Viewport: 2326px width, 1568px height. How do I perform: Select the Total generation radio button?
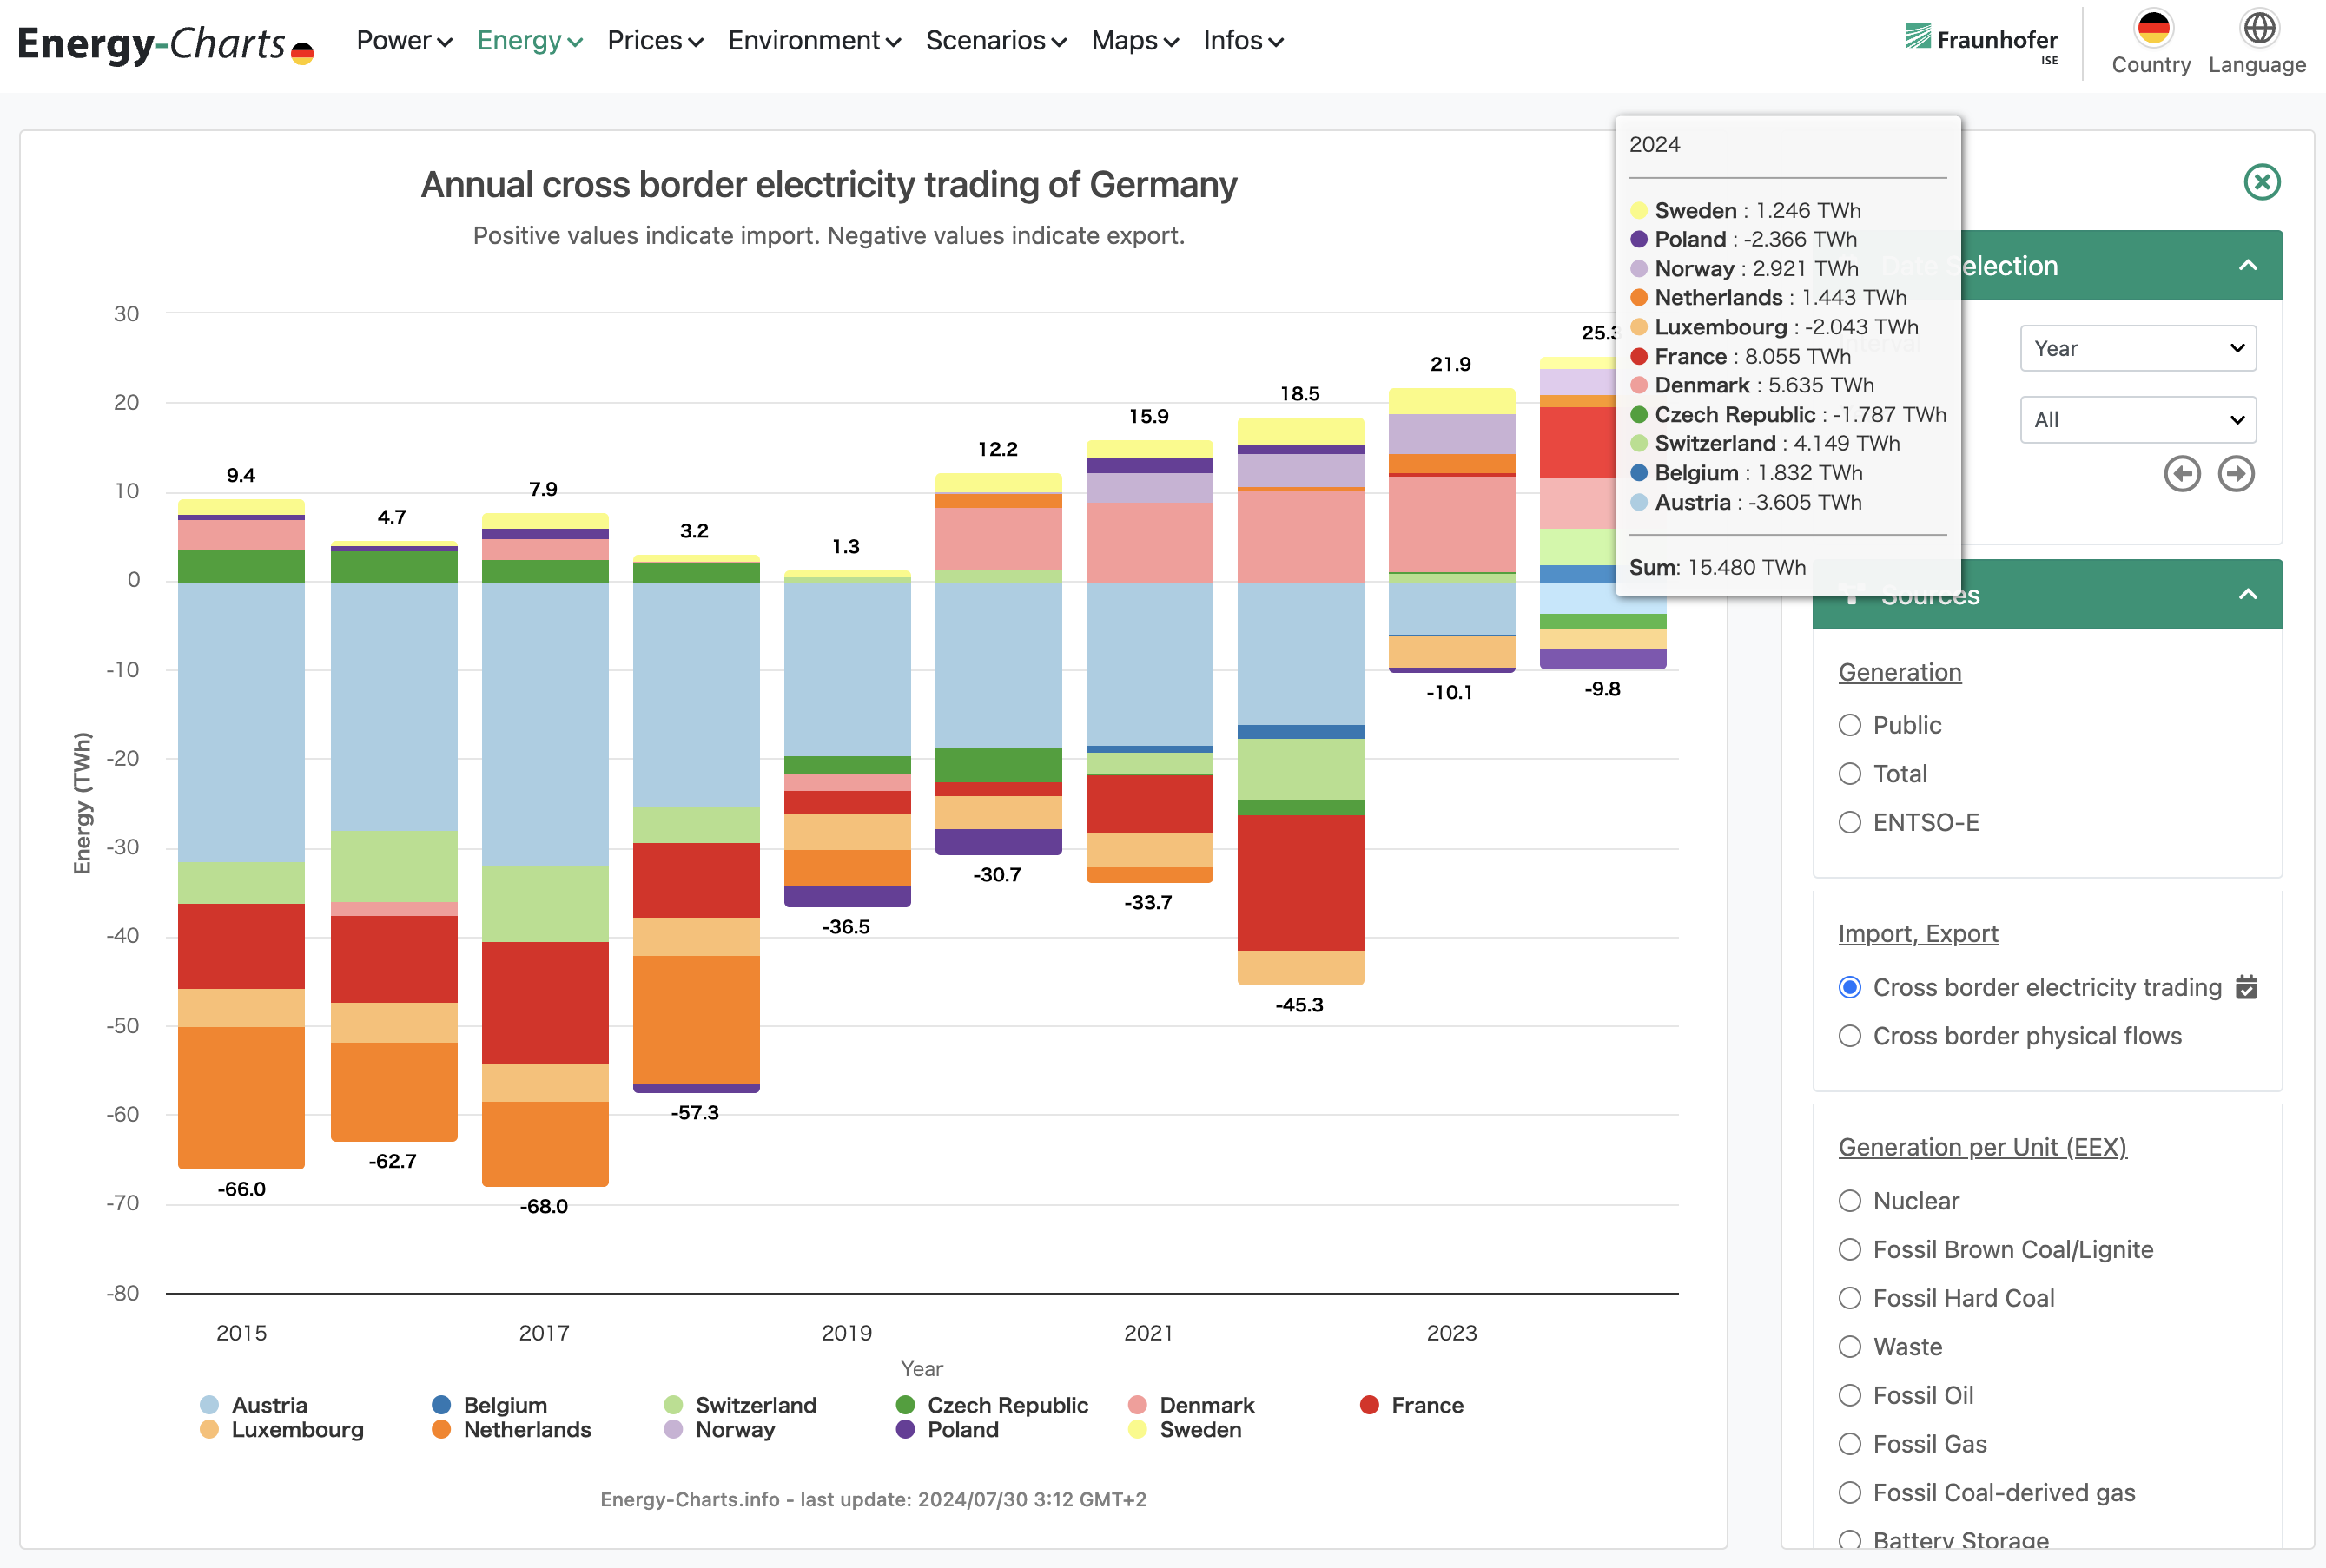pos(1850,772)
